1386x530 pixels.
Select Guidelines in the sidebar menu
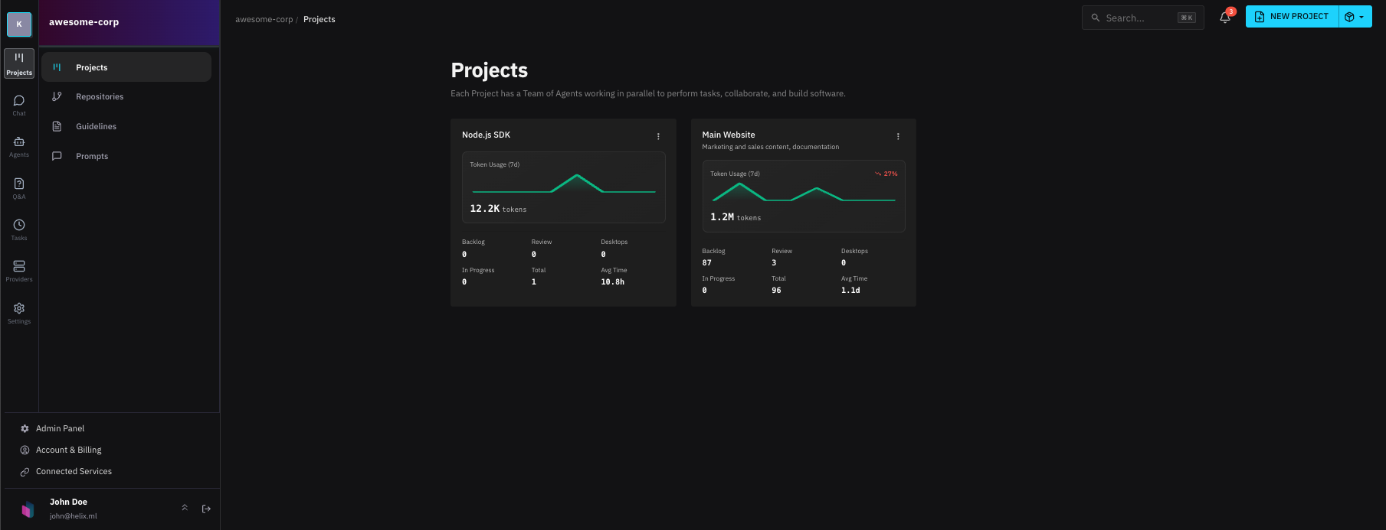pyautogui.click(x=96, y=127)
